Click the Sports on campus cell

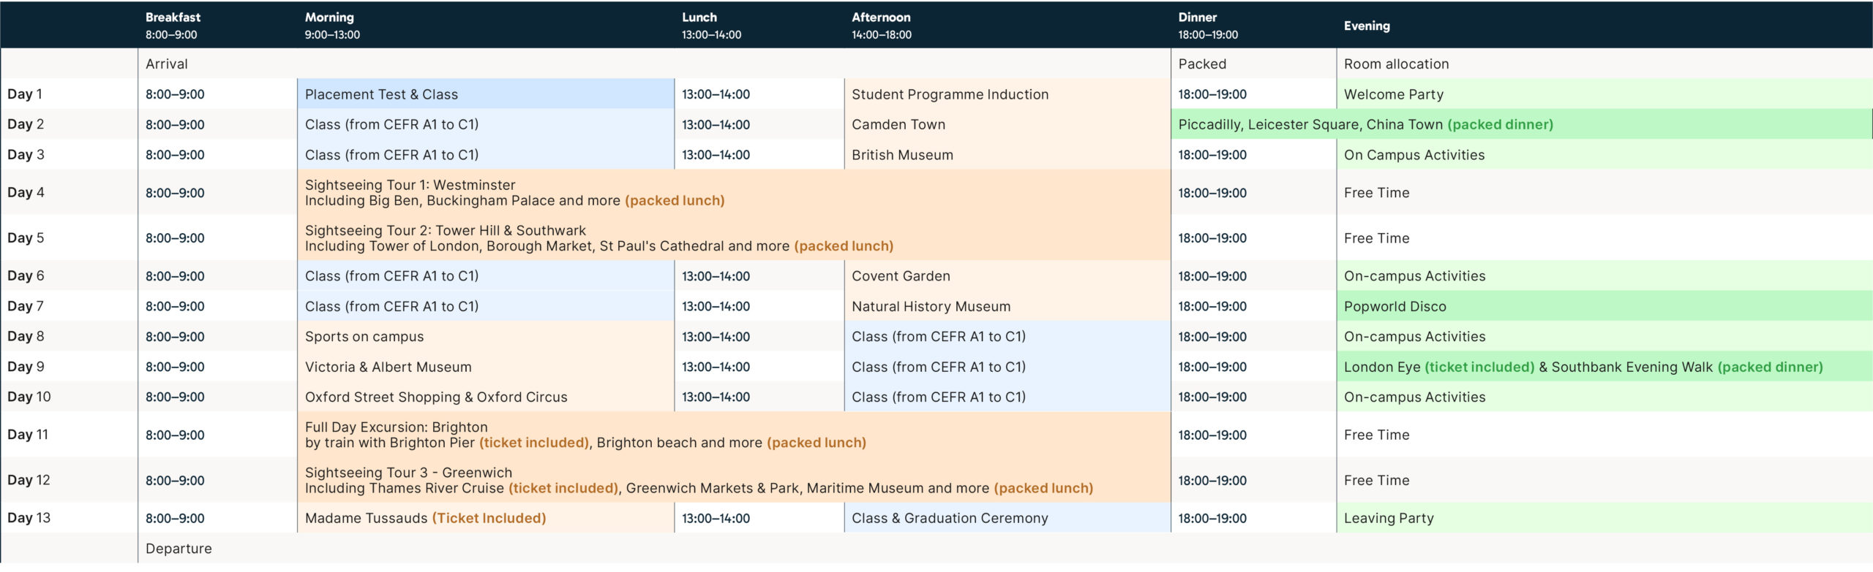[364, 337]
